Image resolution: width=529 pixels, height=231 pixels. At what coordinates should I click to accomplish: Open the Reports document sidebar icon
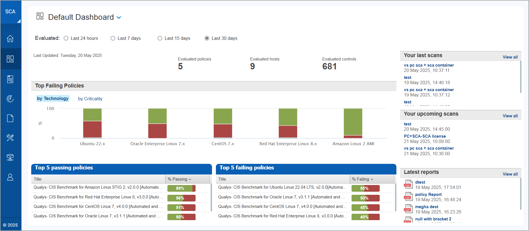coord(10,118)
